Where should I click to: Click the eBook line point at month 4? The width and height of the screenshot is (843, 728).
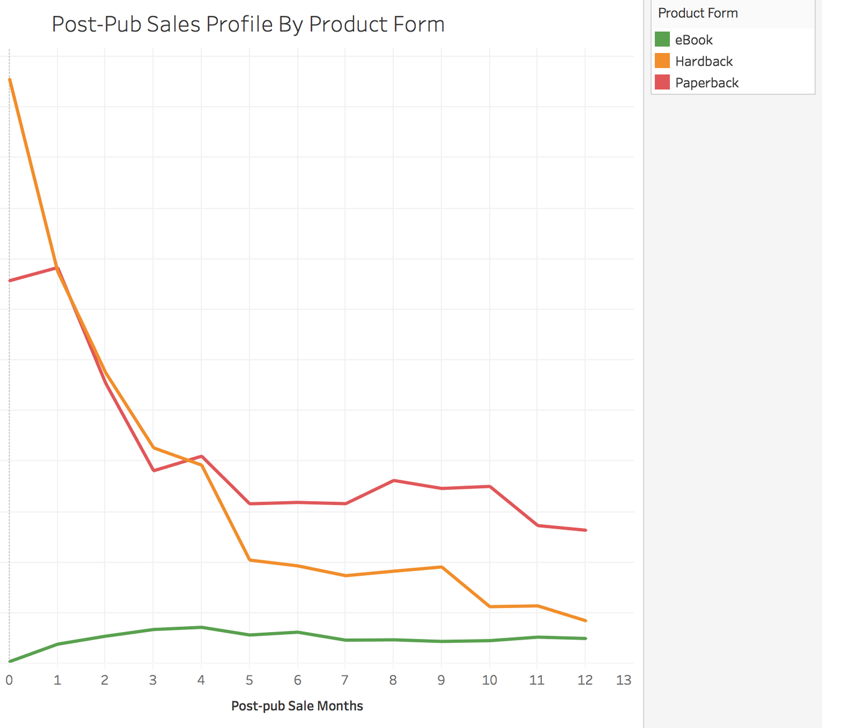point(201,627)
